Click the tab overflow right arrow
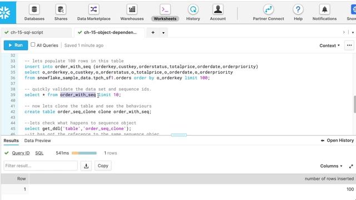This screenshot has height=200, width=356. pyautogui.click(x=344, y=32)
